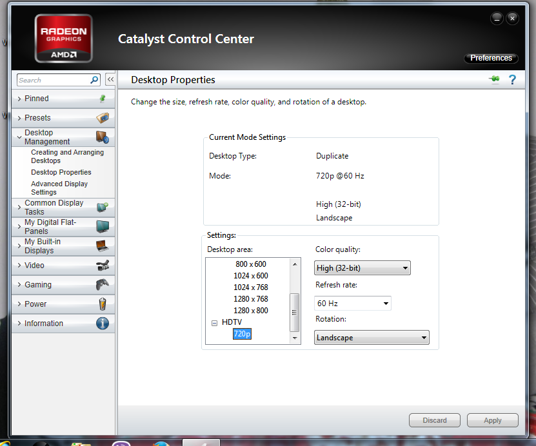The width and height of the screenshot is (536, 446).
Task: Click the blue Information icon
Action: point(102,324)
